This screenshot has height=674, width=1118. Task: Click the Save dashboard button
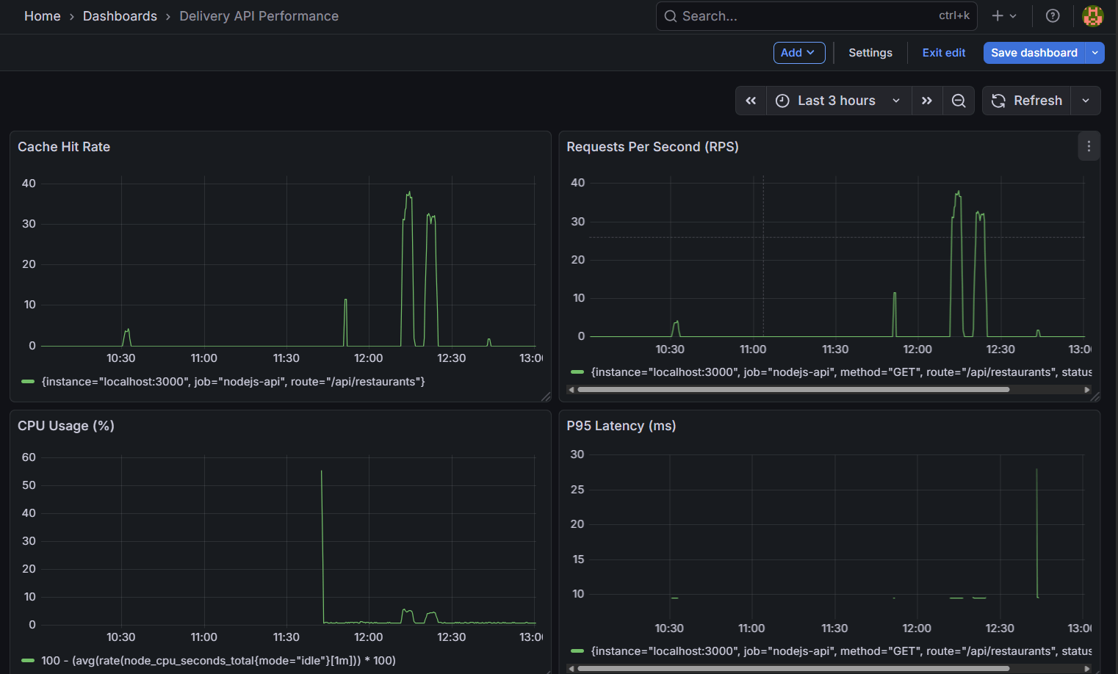(1034, 53)
